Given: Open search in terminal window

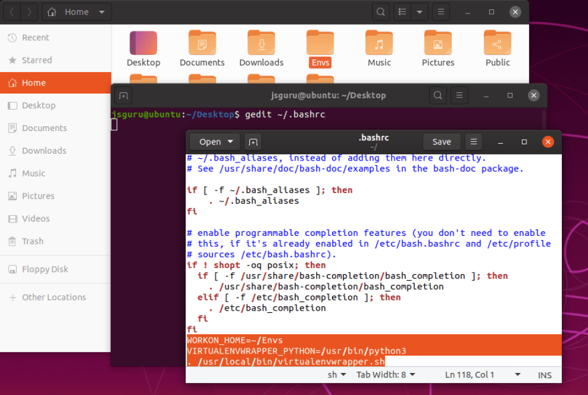Looking at the screenshot, I should [x=438, y=96].
